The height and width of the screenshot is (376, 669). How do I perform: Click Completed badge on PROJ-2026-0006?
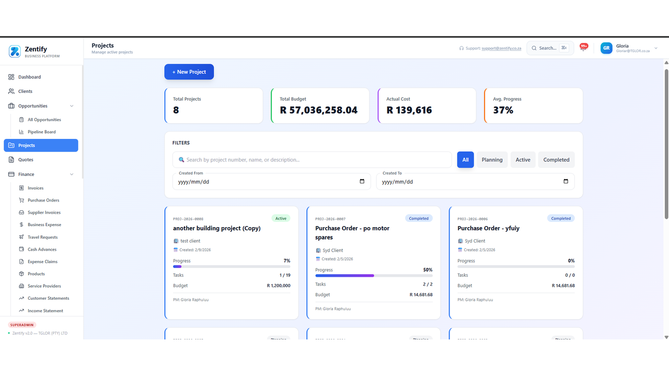pos(561,218)
